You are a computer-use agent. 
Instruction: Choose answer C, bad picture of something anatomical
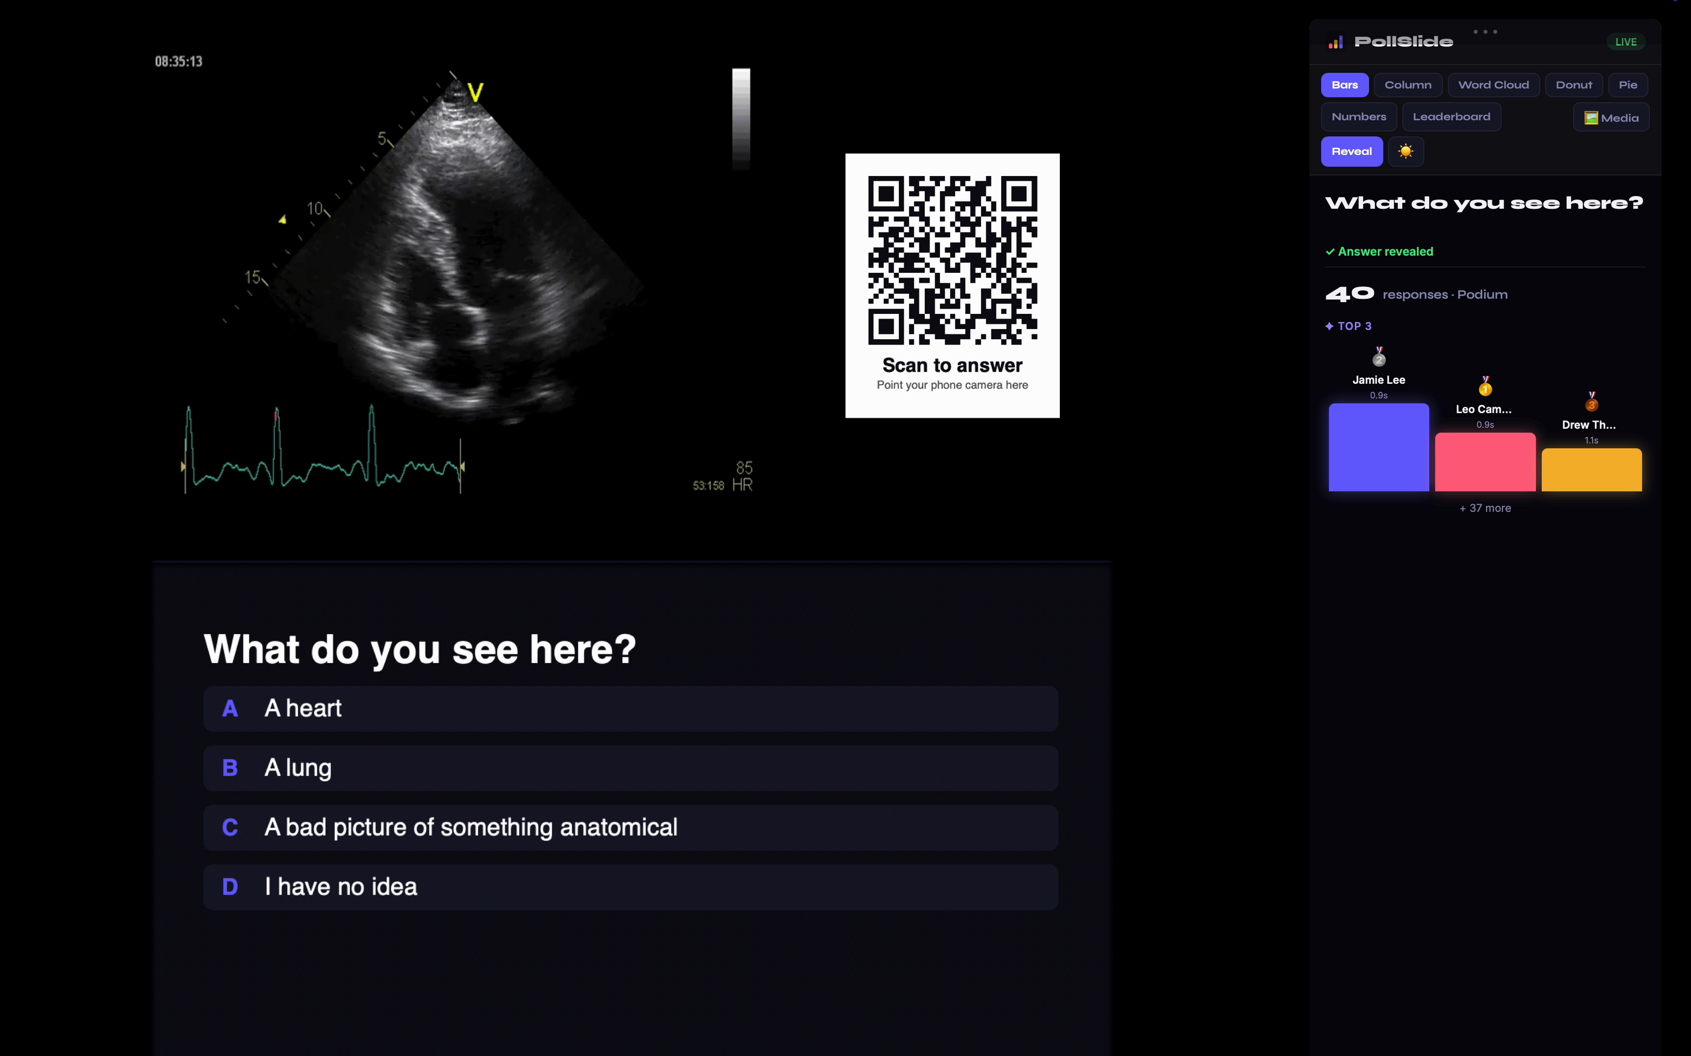click(x=630, y=827)
